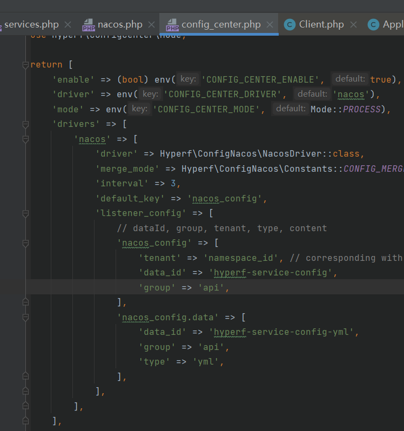The height and width of the screenshot is (431, 404).
Task: Click the class icon on Client.php tab
Action: [289, 25]
